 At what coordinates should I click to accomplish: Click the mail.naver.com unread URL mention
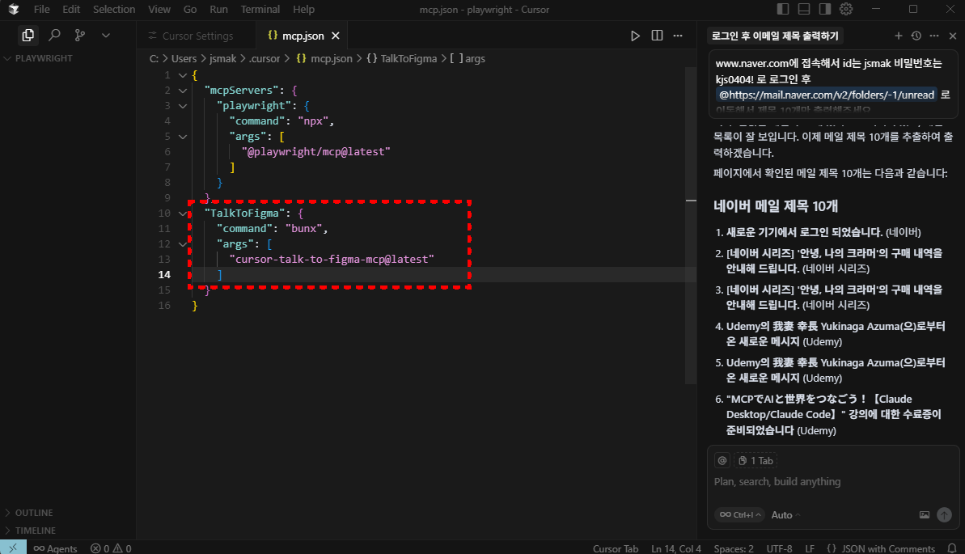(827, 95)
